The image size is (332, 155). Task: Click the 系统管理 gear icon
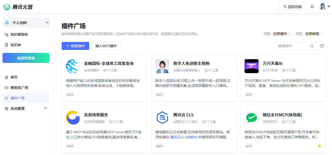7,109
